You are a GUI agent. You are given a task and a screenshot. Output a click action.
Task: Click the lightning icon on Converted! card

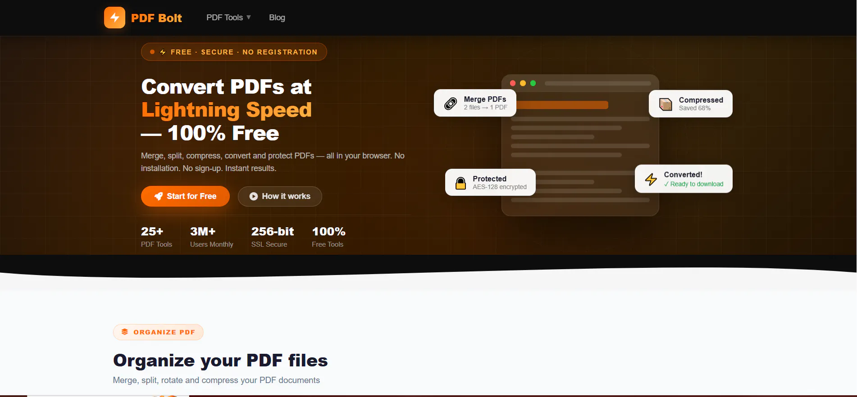point(651,179)
